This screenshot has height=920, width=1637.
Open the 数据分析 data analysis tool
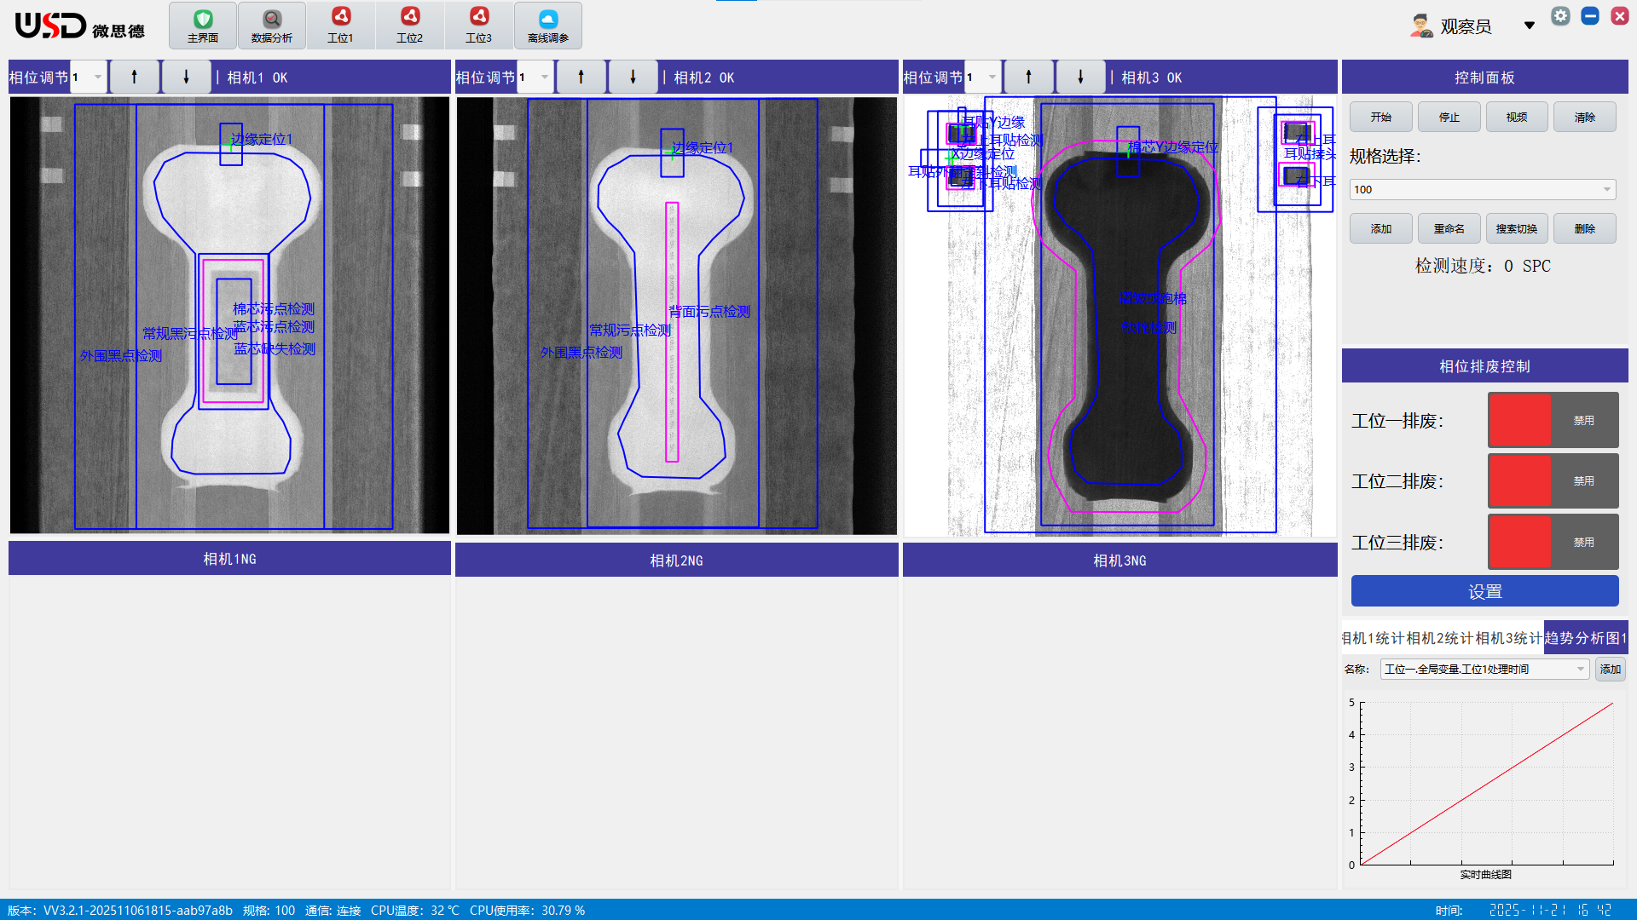pyautogui.click(x=272, y=26)
